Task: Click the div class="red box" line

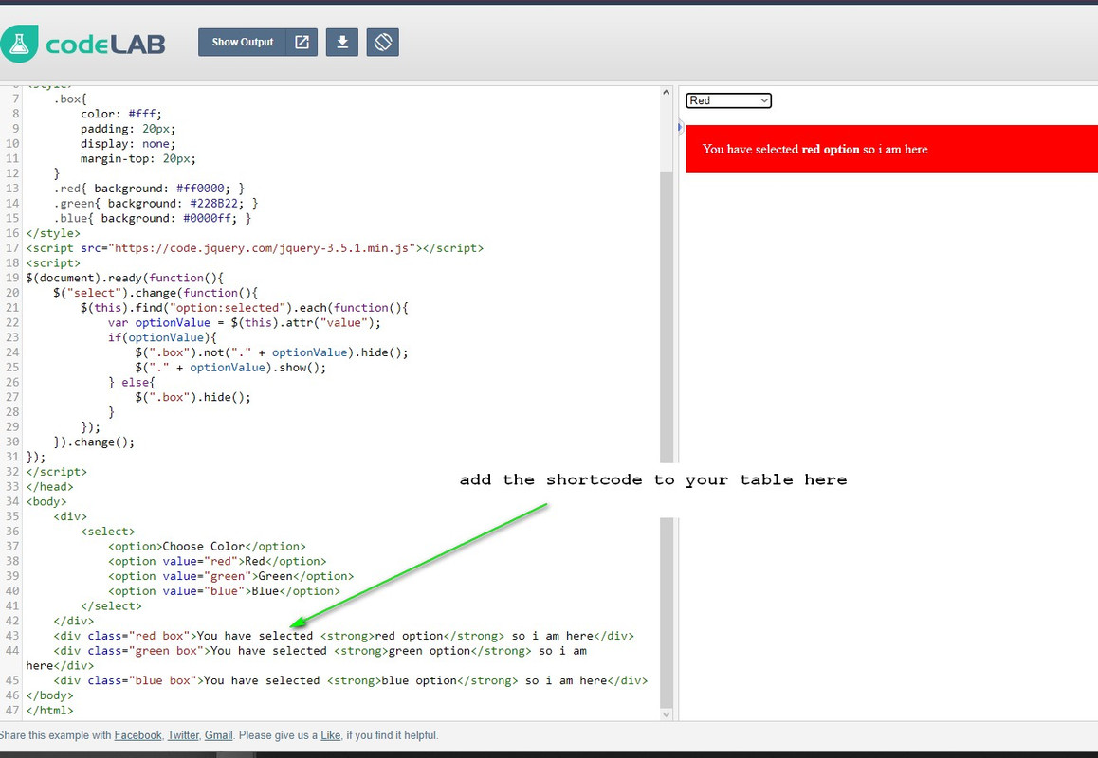Action: coord(344,636)
